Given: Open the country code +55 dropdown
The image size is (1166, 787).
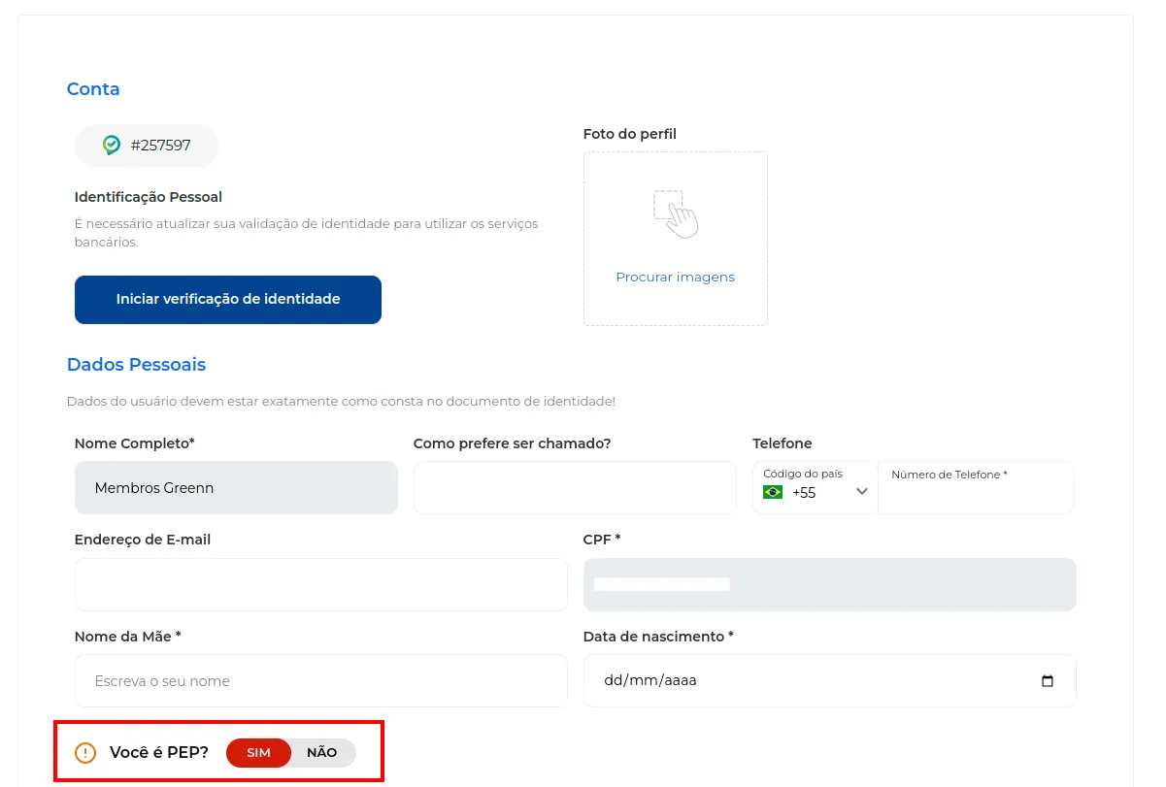Looking at the screenshot, I should (816, 487).
